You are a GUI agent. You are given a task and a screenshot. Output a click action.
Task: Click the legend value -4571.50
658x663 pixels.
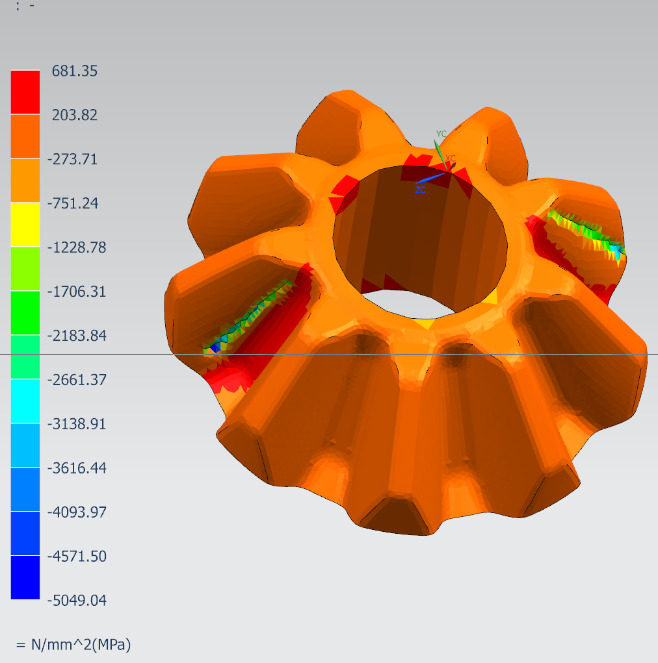tap(77, 556)
